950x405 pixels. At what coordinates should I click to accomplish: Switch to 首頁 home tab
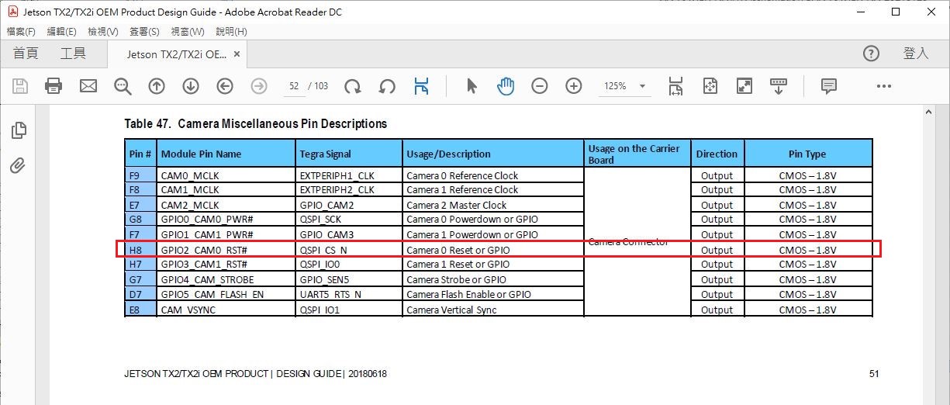26,54
